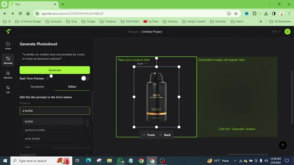The image size is (294, 165).
Task: Open the Mockup bookmark folder
Action: pos(170,22)
